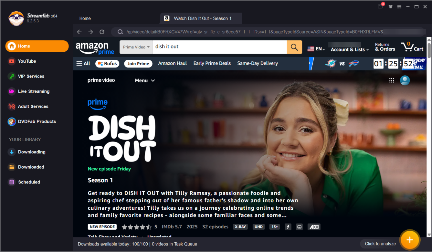Click the X-RAY badge

point(240,227)
